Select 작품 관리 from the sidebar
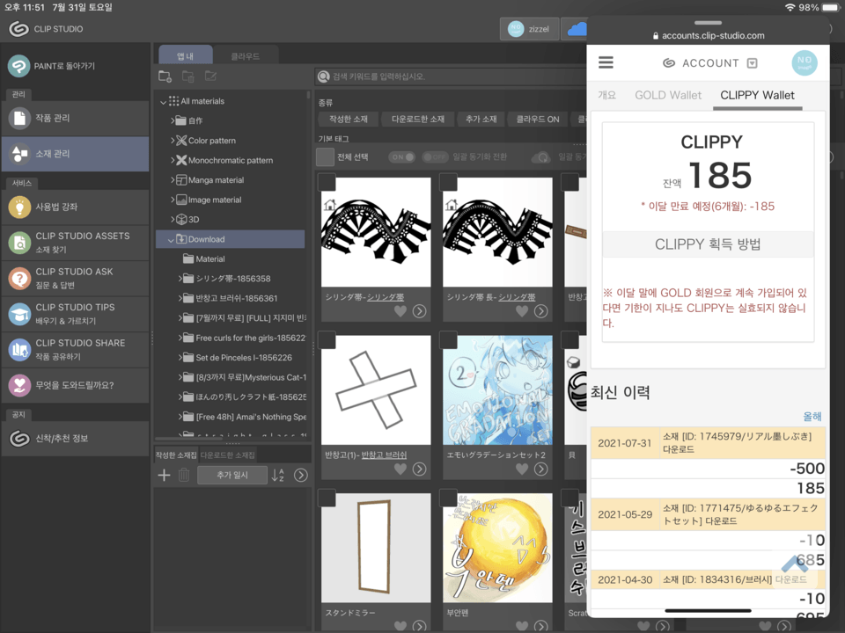Viewport: 845px width, 633px height. (75, 119)
